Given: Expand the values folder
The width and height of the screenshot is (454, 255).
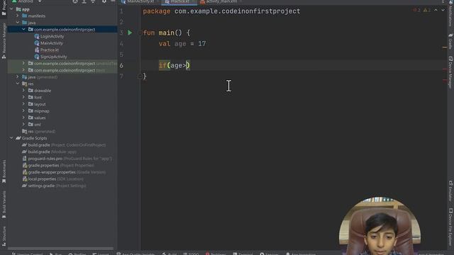Looking at the screenshot, I should [23, 118].
